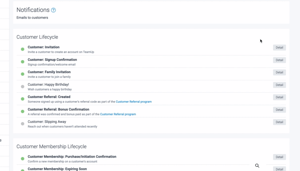This screenshot has height=171, width=300.
Task: Follow Customer Referral program link under Referral: Created
Action: (133, 102)
